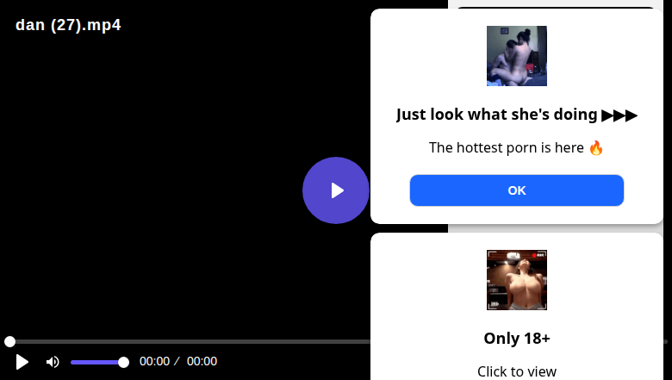Open the first notification's thumbnail image
Viewport: 672px width, 380px height.
click(x=516, y=56)
